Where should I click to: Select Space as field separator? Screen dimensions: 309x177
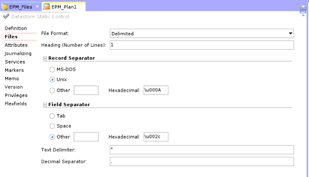[x=52, y=126]
